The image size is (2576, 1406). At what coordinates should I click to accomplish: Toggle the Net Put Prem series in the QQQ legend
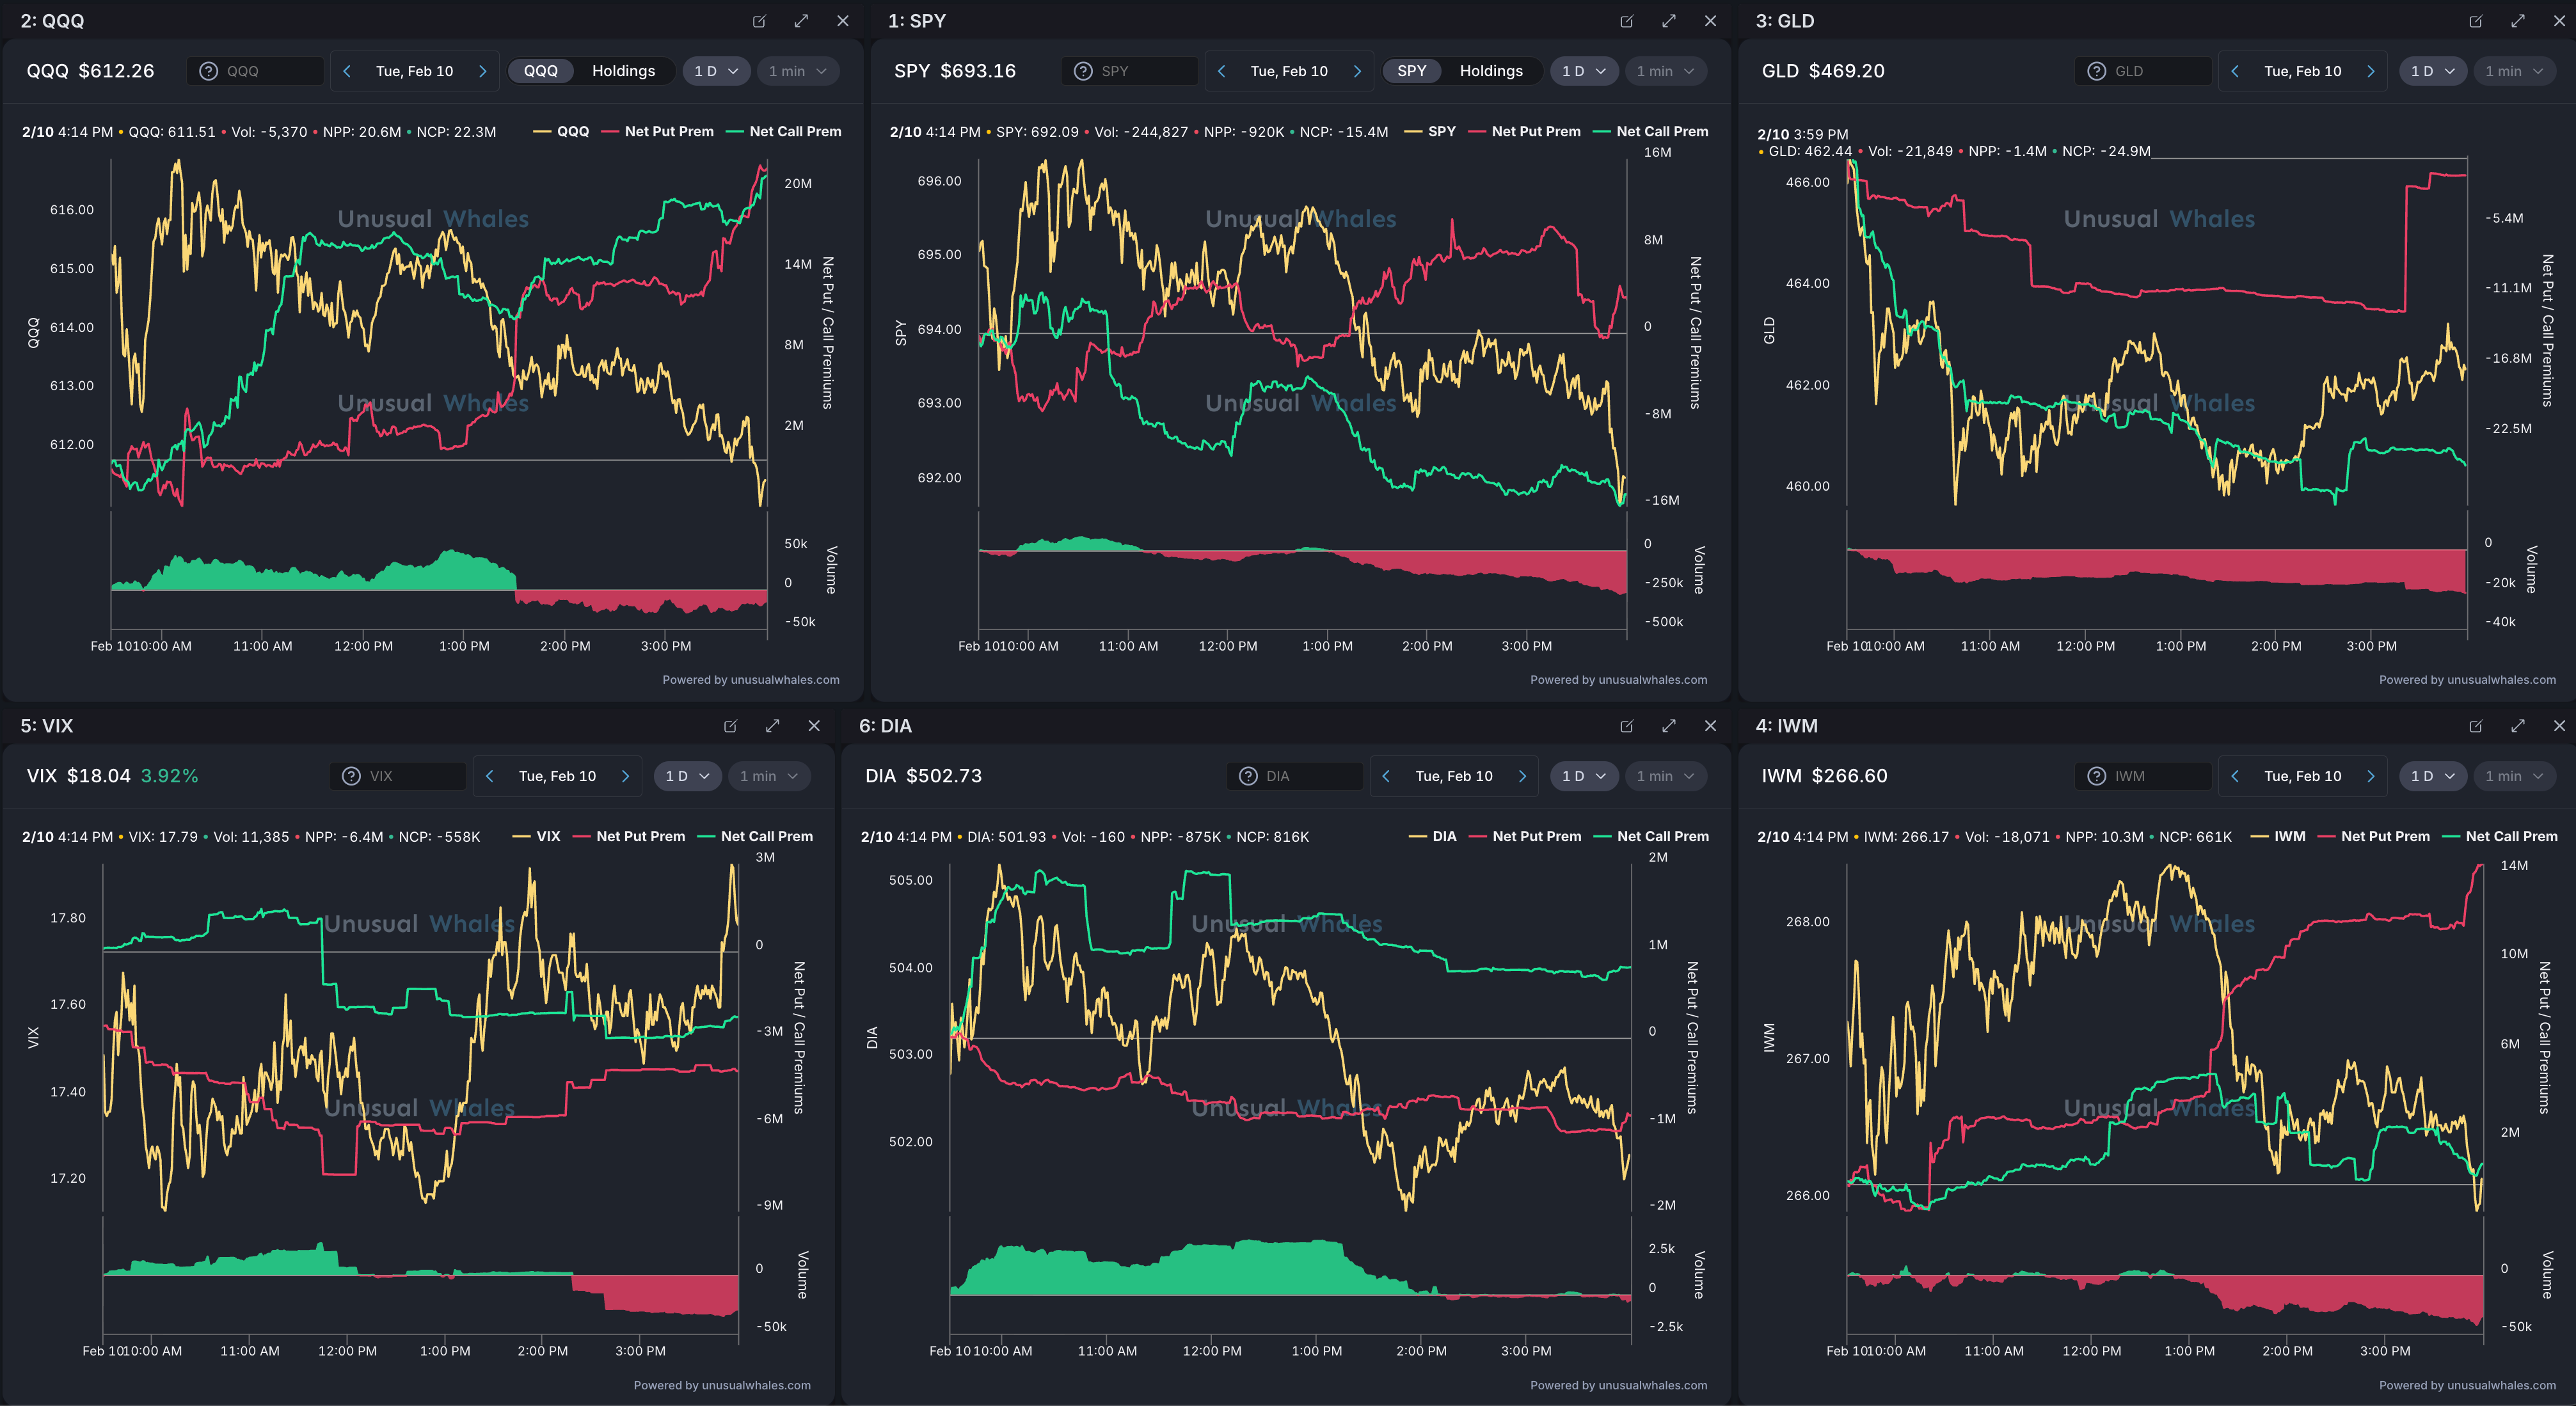[x=668, y=131]
